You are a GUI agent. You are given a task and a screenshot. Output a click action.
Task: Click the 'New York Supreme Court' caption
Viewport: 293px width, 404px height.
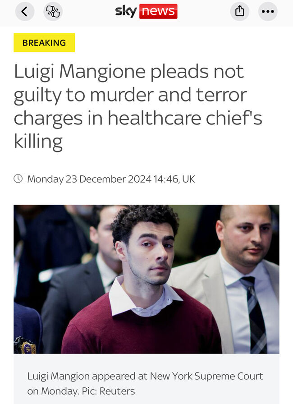206,376
